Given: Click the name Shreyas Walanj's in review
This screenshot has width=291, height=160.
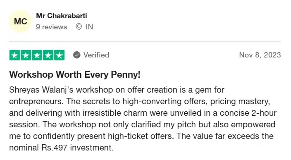Looking at the screenshot, I should tap(41, 90).
